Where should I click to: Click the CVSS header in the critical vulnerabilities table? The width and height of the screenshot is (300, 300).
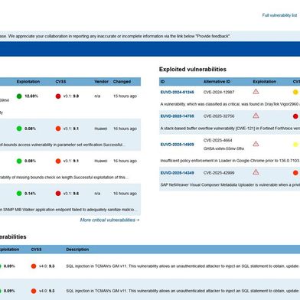[60, 82]
